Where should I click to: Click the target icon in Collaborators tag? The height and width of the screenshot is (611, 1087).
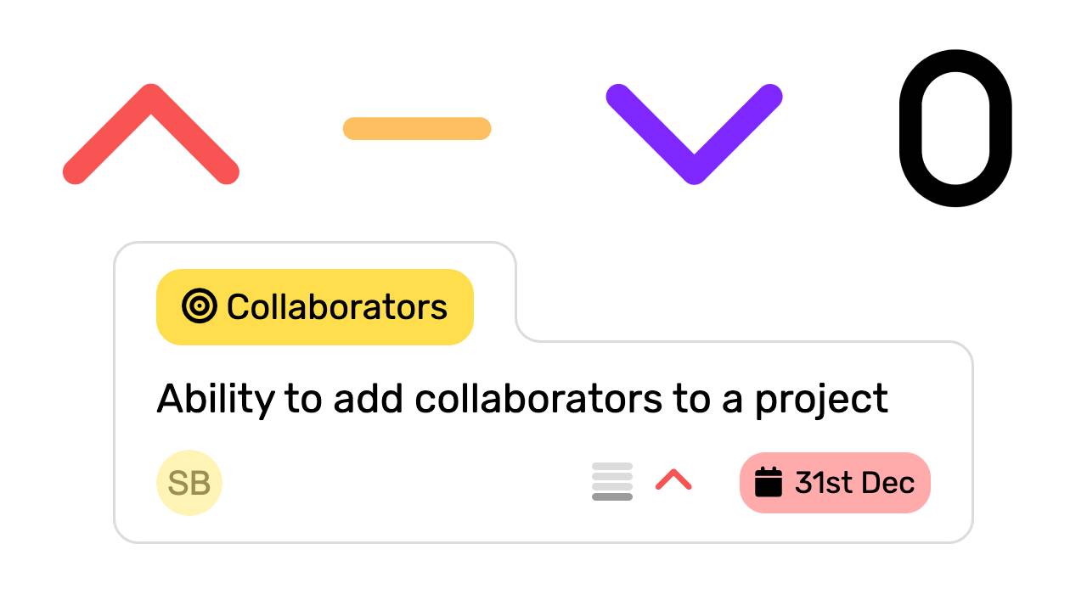200,306
